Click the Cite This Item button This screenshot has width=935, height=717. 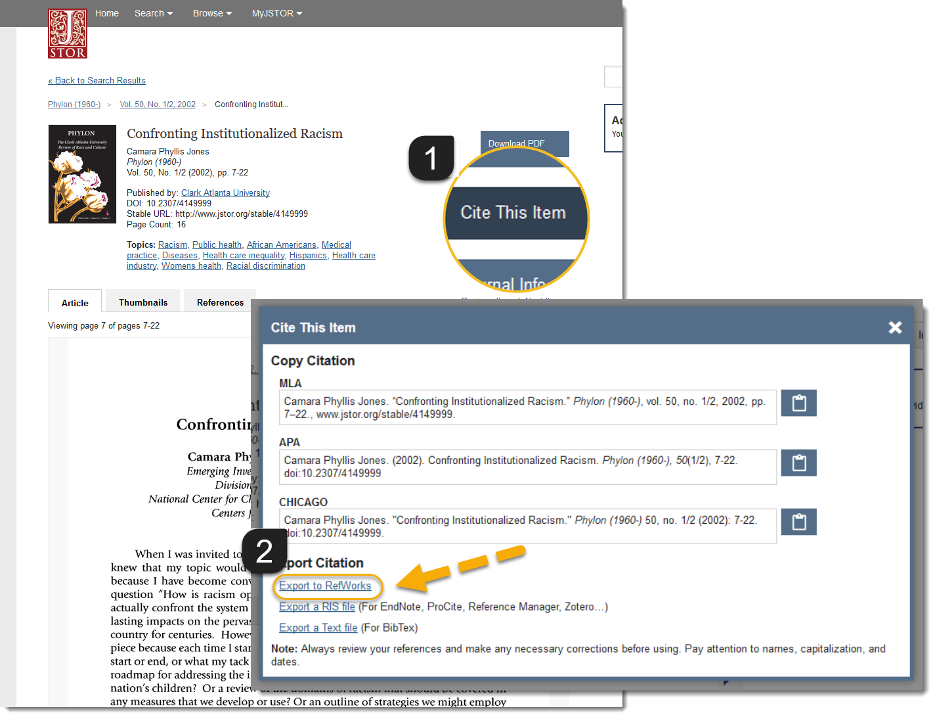(516, 212)
